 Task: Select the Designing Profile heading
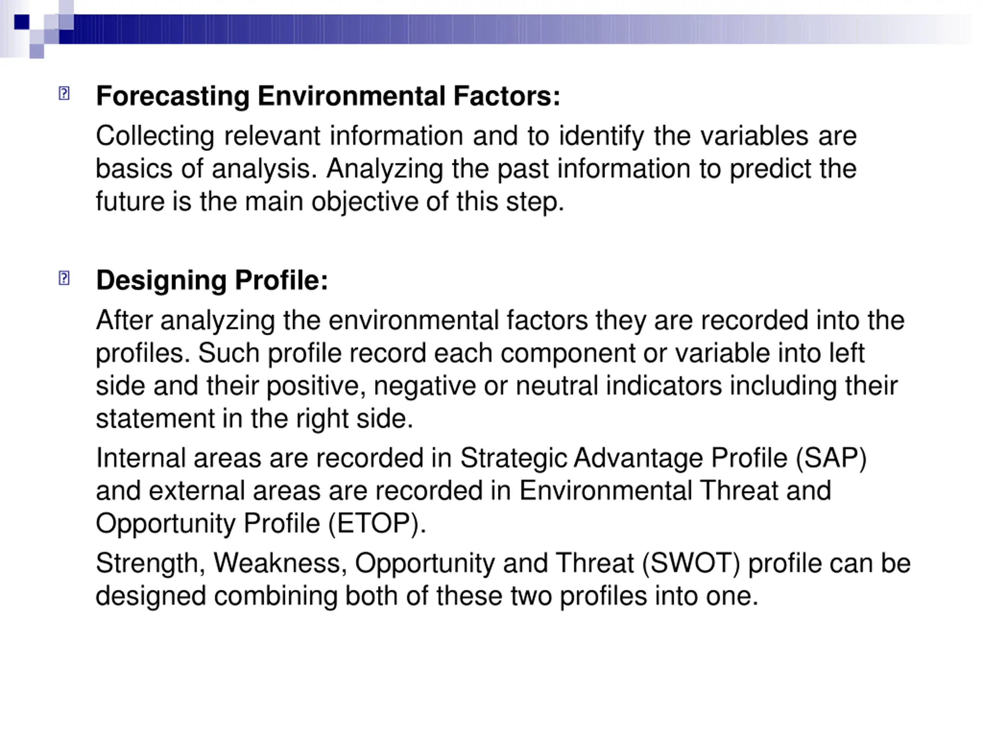[212, 281]
